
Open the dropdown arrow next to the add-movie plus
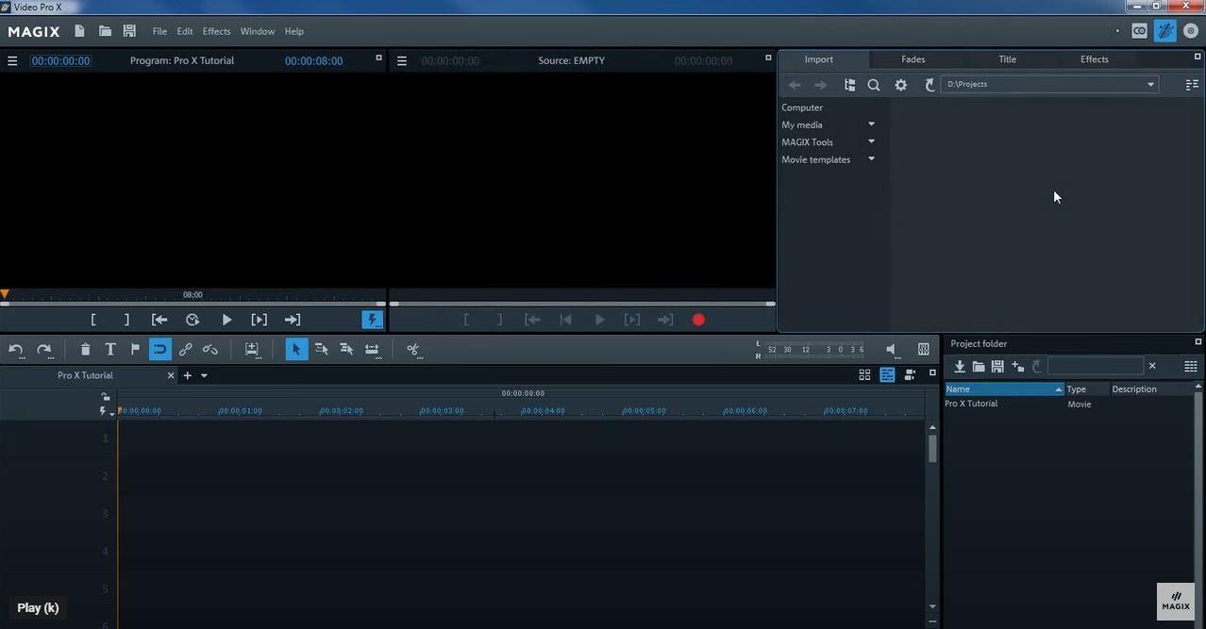[204, 376]
